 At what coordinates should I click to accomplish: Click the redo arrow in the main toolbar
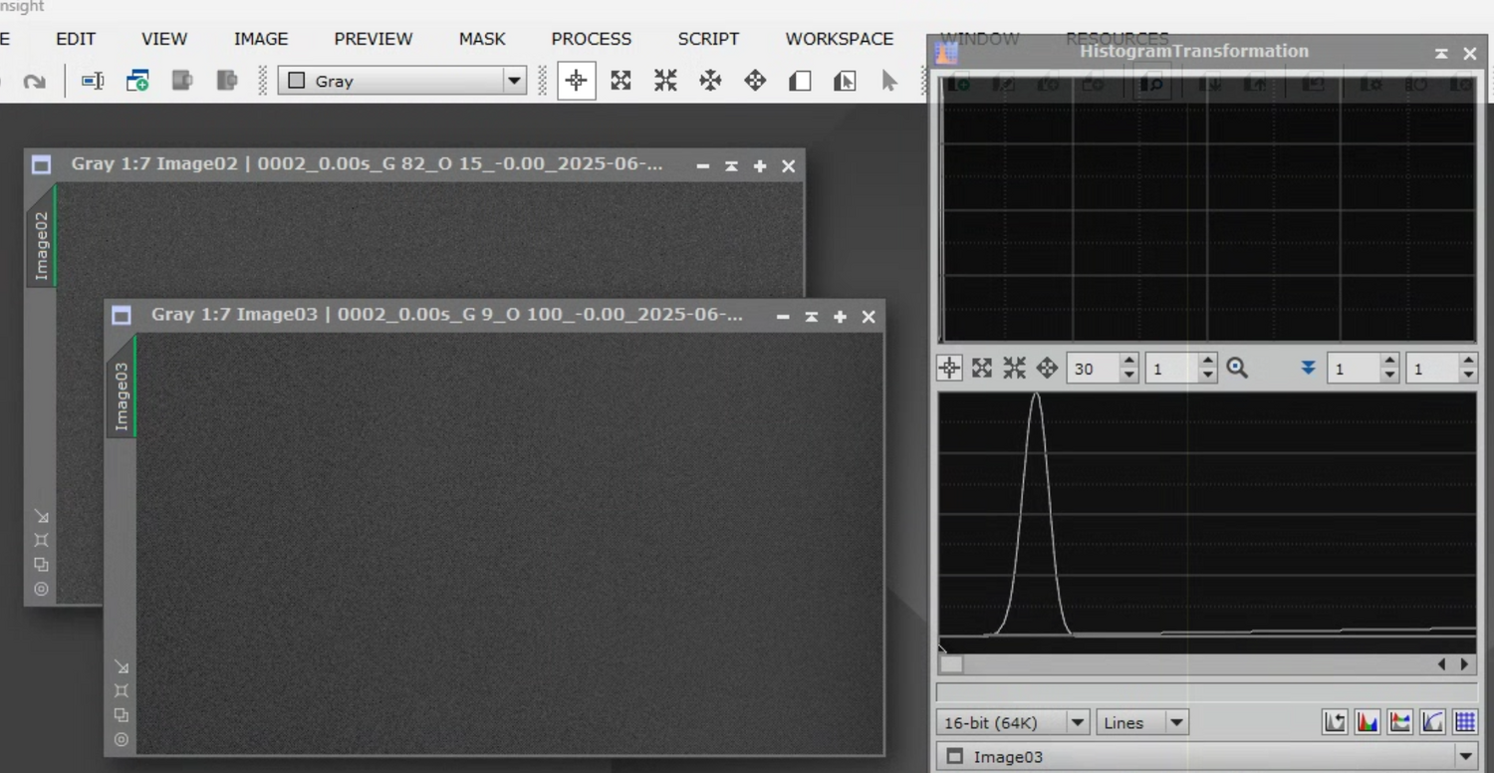click(35, 82)
